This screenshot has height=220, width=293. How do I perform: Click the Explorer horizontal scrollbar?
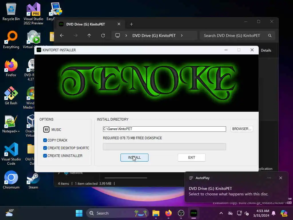point(126,178)
